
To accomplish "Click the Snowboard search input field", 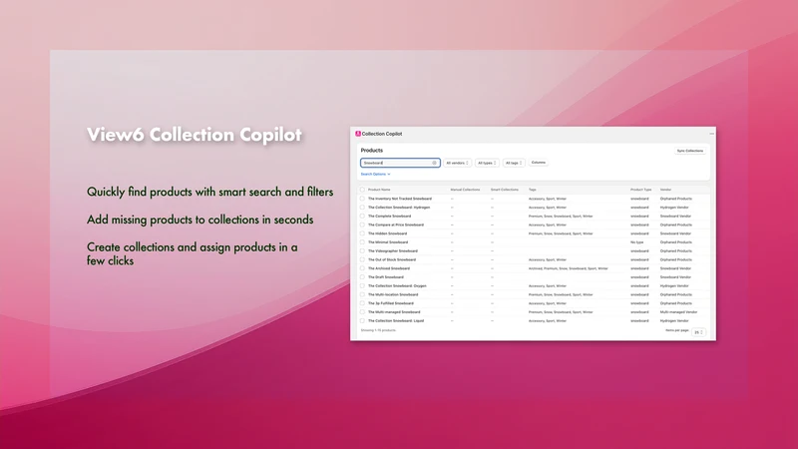I will coord(400,163).
